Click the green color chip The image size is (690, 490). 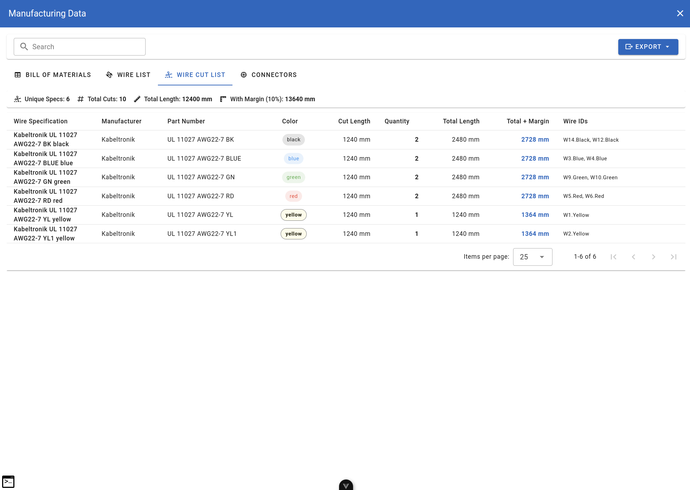293,177
